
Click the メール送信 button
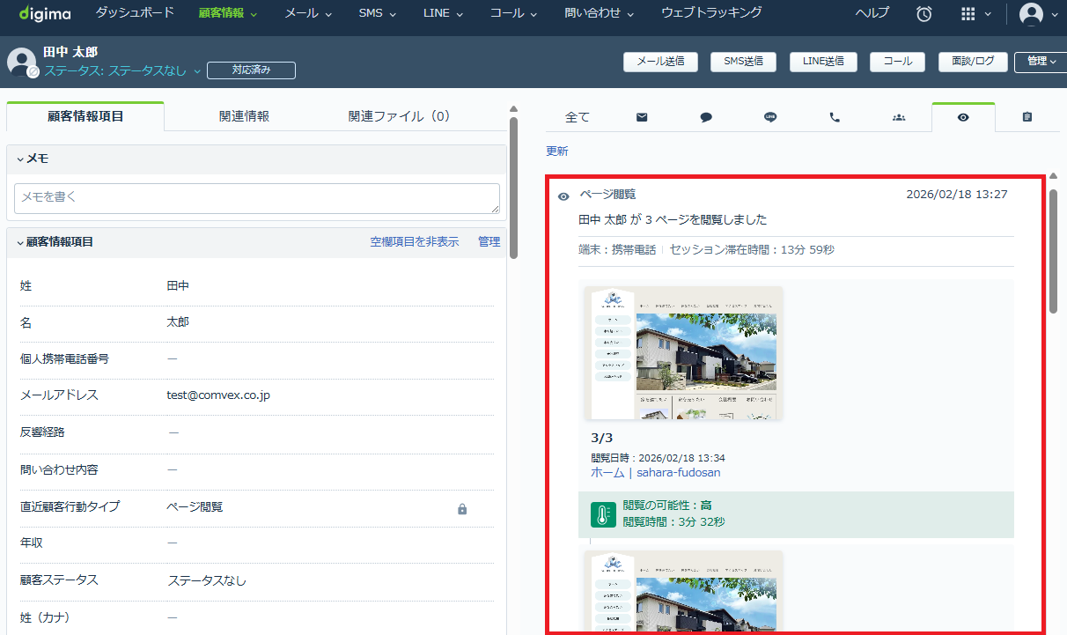[660, 62]
